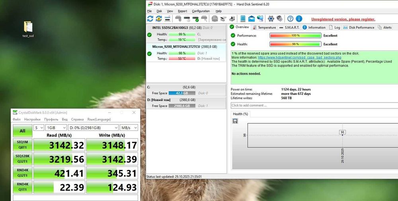Click the drive with computer toolbar icon
398x201 pixels.
coord(232,19)
